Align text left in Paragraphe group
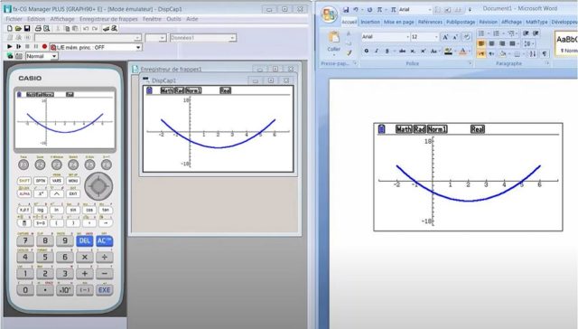 [481, 43]
